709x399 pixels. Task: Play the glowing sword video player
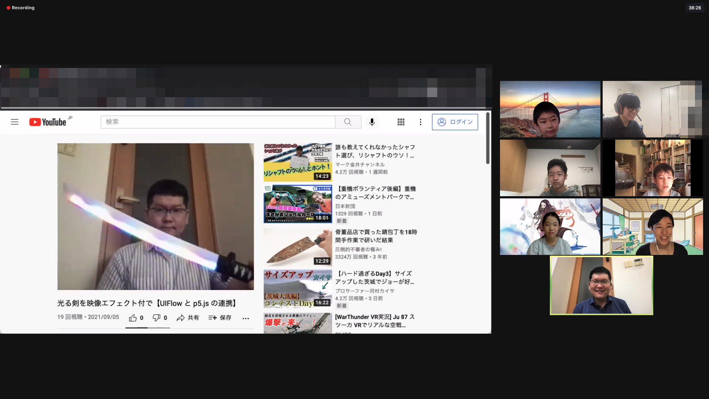pos(155,216)
